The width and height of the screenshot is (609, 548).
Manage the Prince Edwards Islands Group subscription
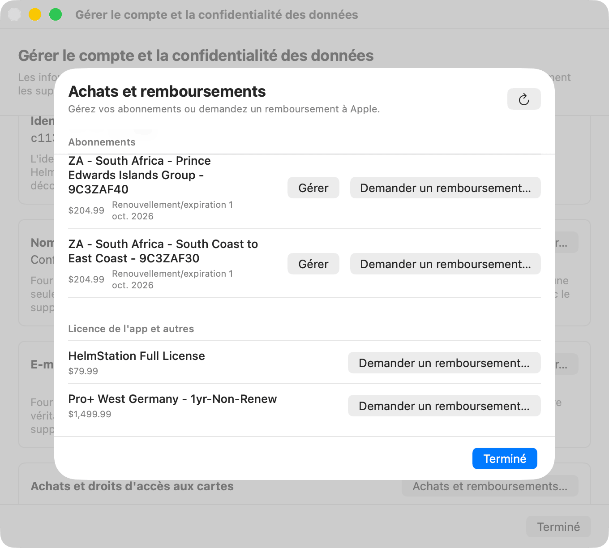click(313, 188)
